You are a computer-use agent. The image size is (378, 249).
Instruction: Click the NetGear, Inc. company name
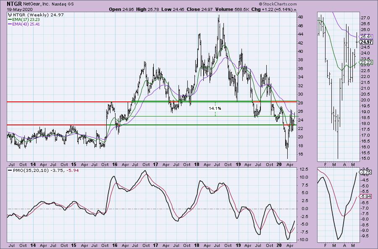click(37, 4)
